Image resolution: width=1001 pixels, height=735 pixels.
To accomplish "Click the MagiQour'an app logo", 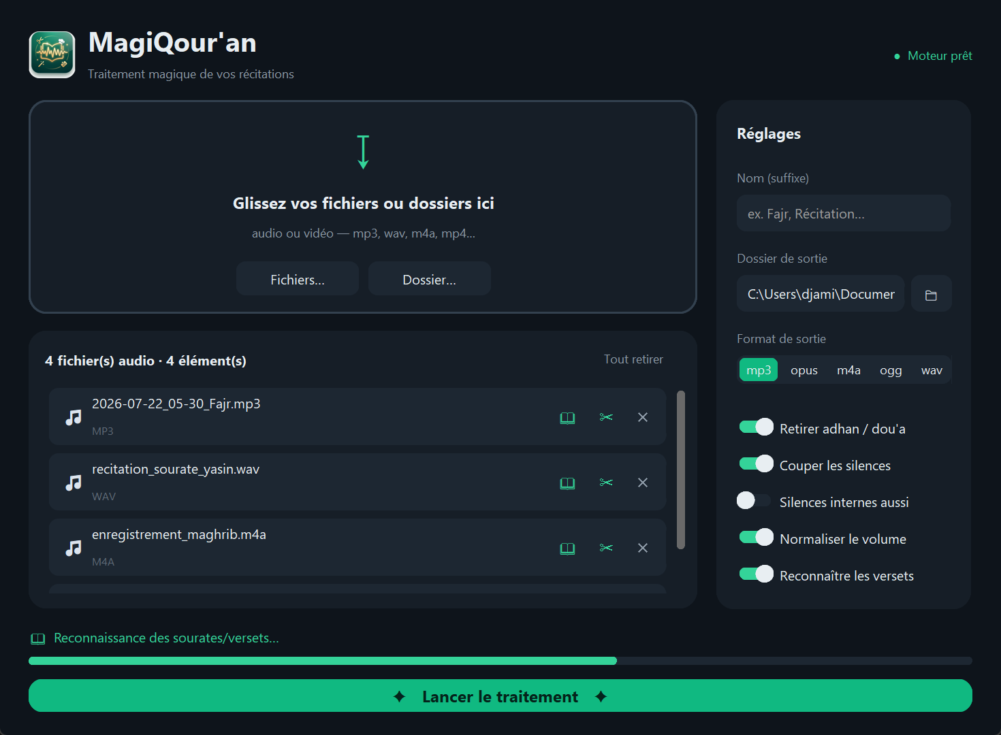I will click(52, 54).
